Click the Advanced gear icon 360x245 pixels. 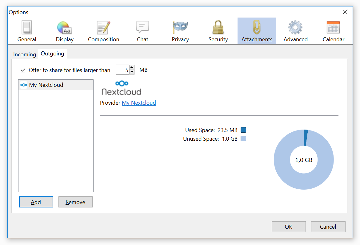point(295,30)
